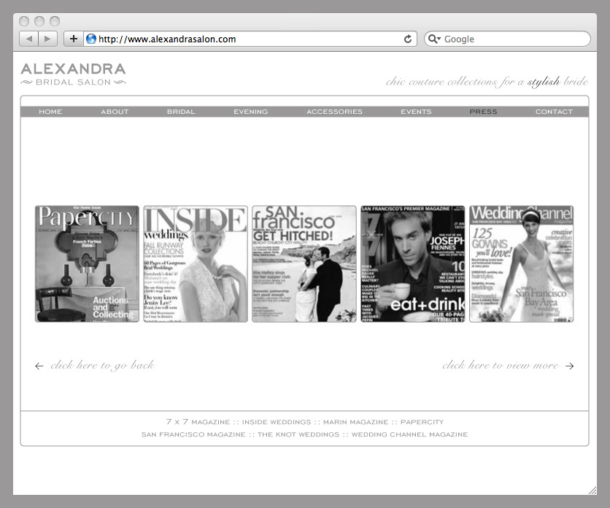Image resolution: width=610 pixels, height=508 pixels.
Task: Open the San Francisco Magazine footer link
Action: [193, 434]
